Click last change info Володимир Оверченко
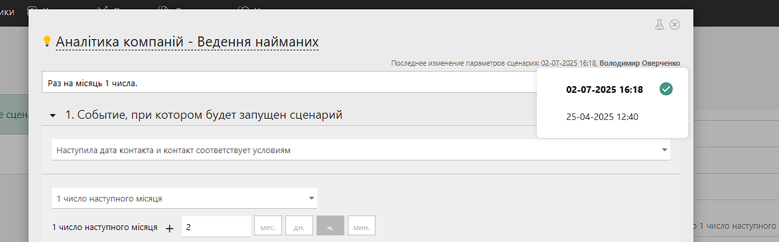Image resolution: width=779 pixels, height=242 pixels. click(640, 63)
